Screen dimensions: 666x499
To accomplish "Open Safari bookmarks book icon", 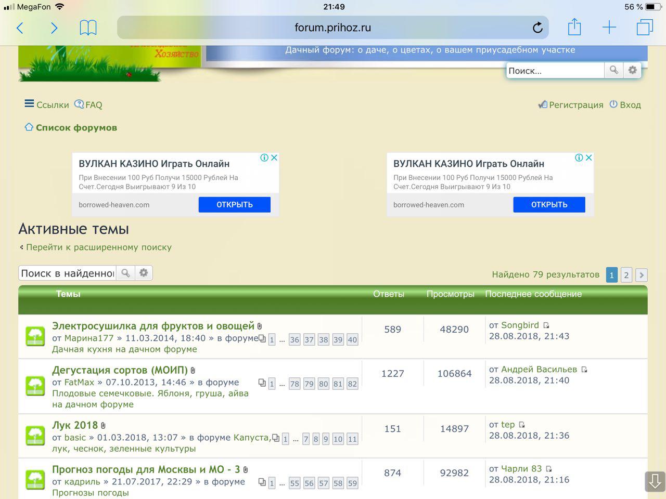I will [x=88, y=28].
